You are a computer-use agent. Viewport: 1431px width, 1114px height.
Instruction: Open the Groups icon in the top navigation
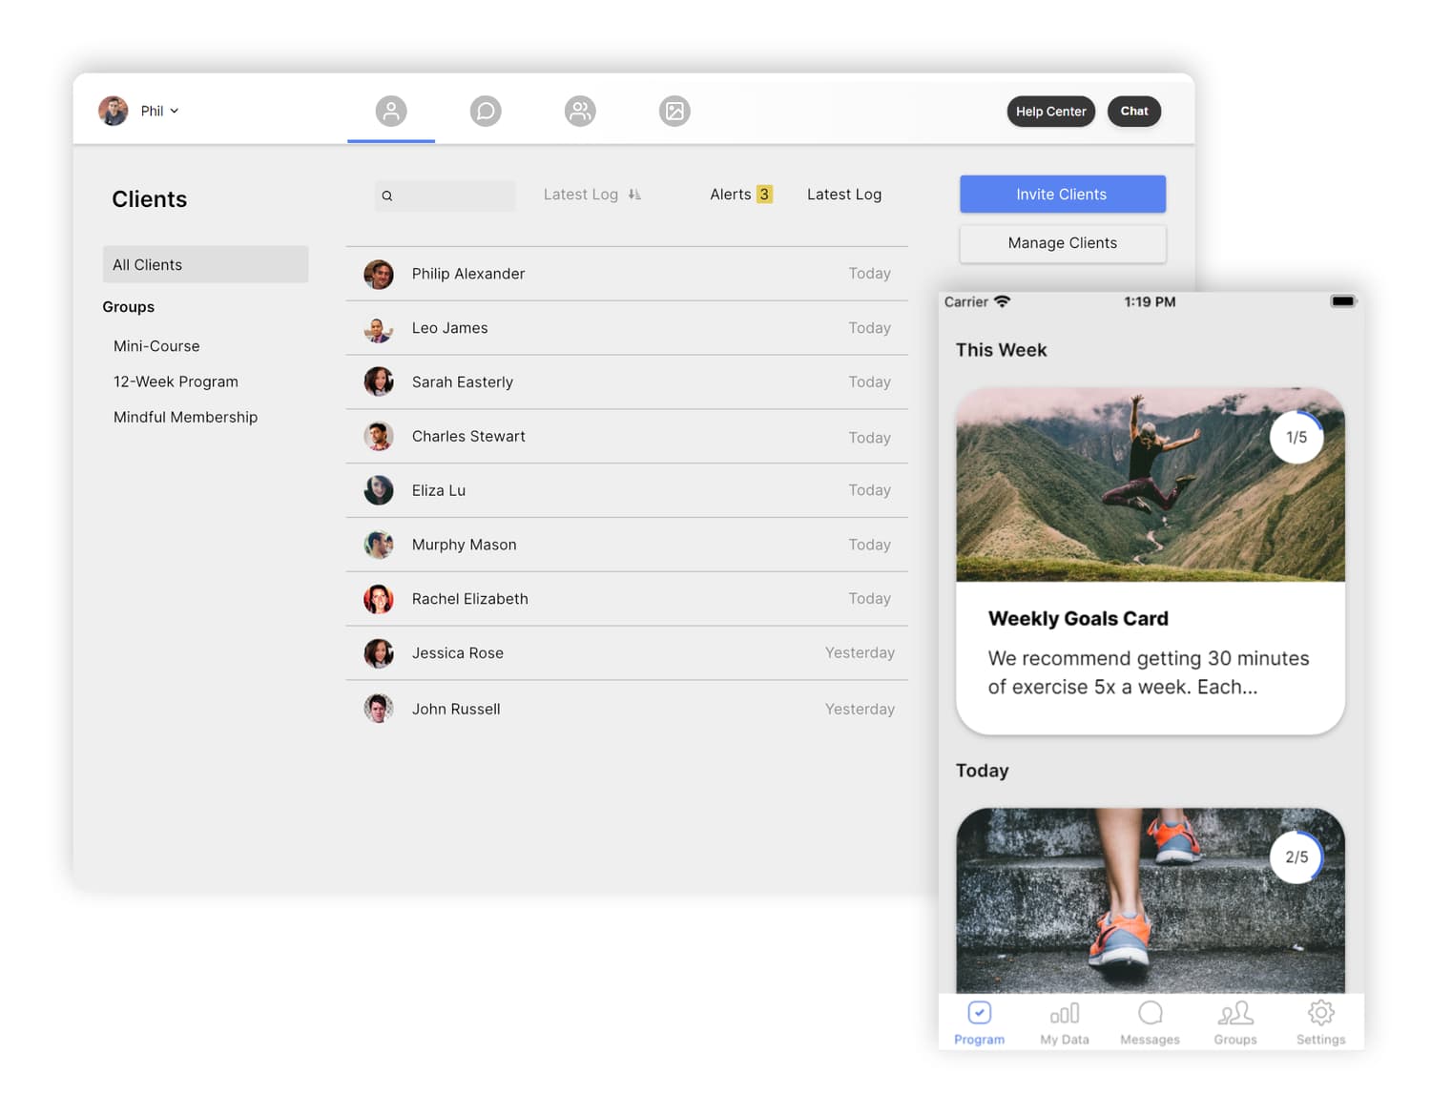coord(580,111)
